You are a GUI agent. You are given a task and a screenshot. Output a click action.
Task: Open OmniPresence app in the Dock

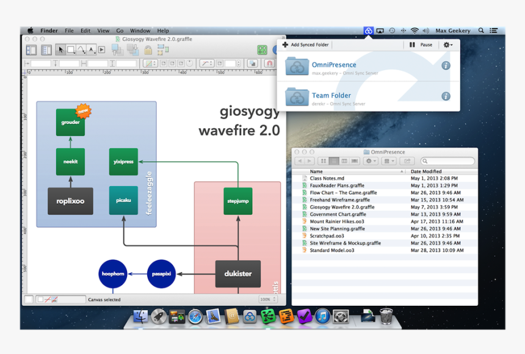(250, 317)
